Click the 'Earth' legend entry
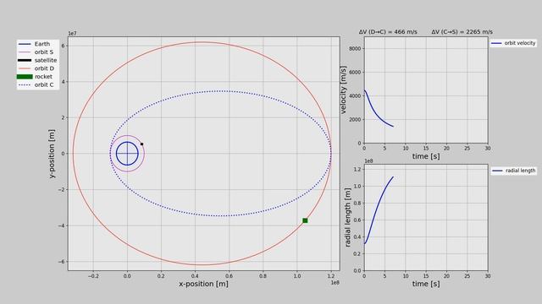 coord(34,44)
